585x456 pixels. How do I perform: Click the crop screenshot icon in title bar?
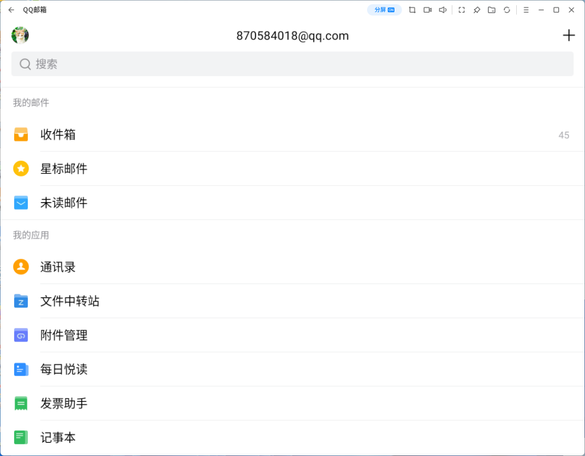coord(412,10)
